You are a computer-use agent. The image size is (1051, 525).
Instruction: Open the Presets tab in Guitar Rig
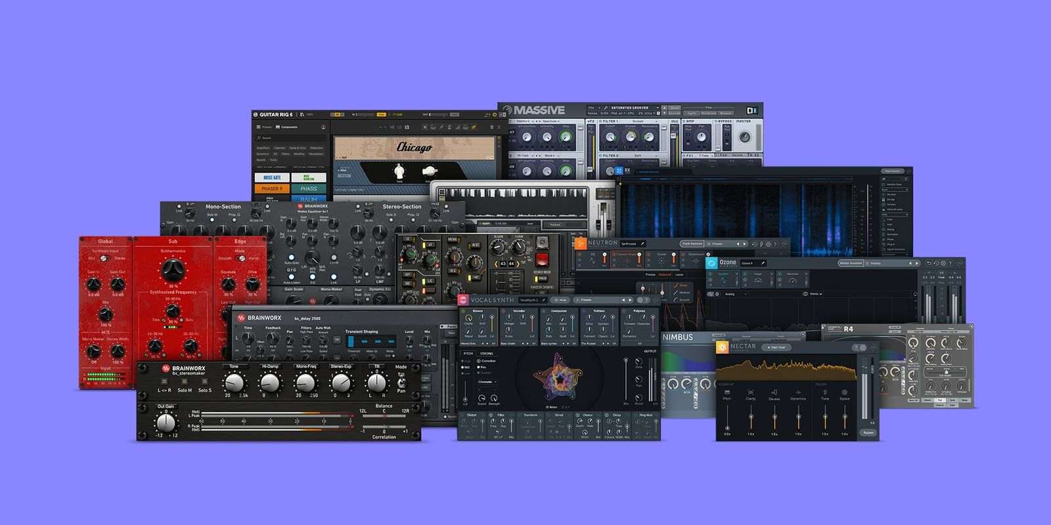coord(265,127)
